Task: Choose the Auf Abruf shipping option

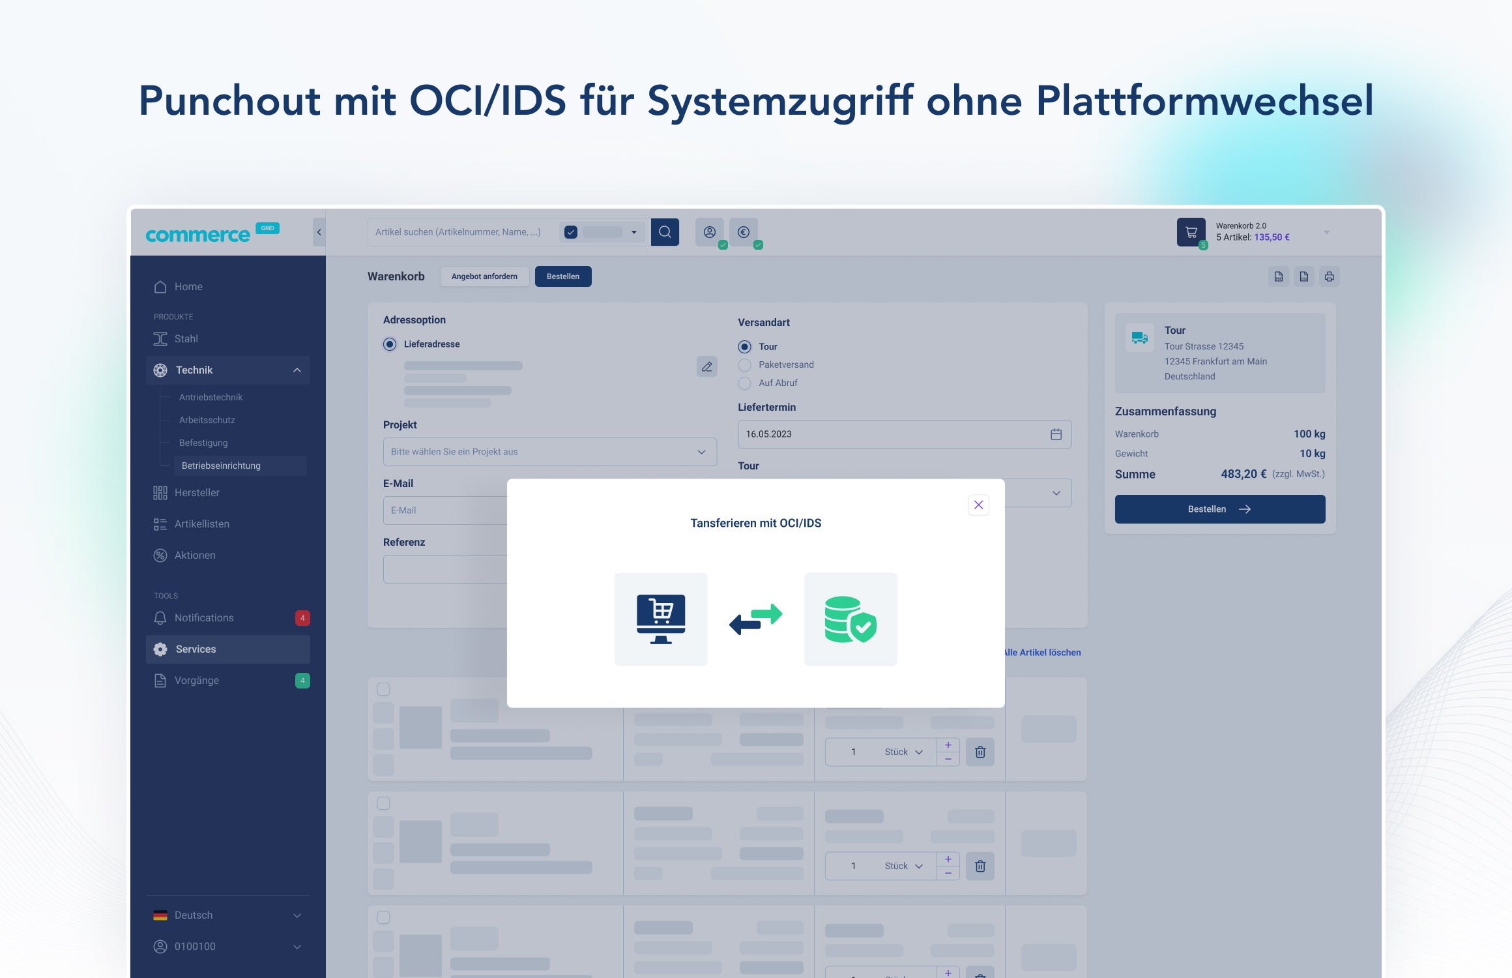Action: tap(745, 383)
